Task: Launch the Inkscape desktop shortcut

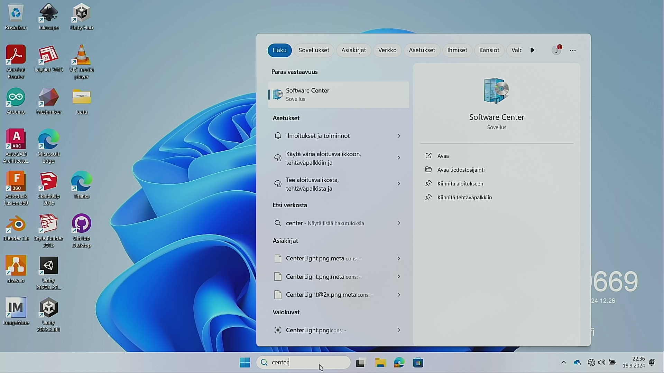Action: [48, 17]
